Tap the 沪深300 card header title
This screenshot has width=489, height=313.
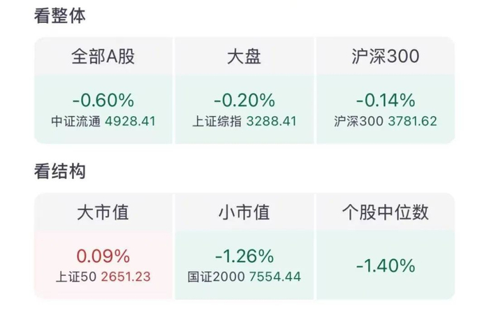[385, 57]
